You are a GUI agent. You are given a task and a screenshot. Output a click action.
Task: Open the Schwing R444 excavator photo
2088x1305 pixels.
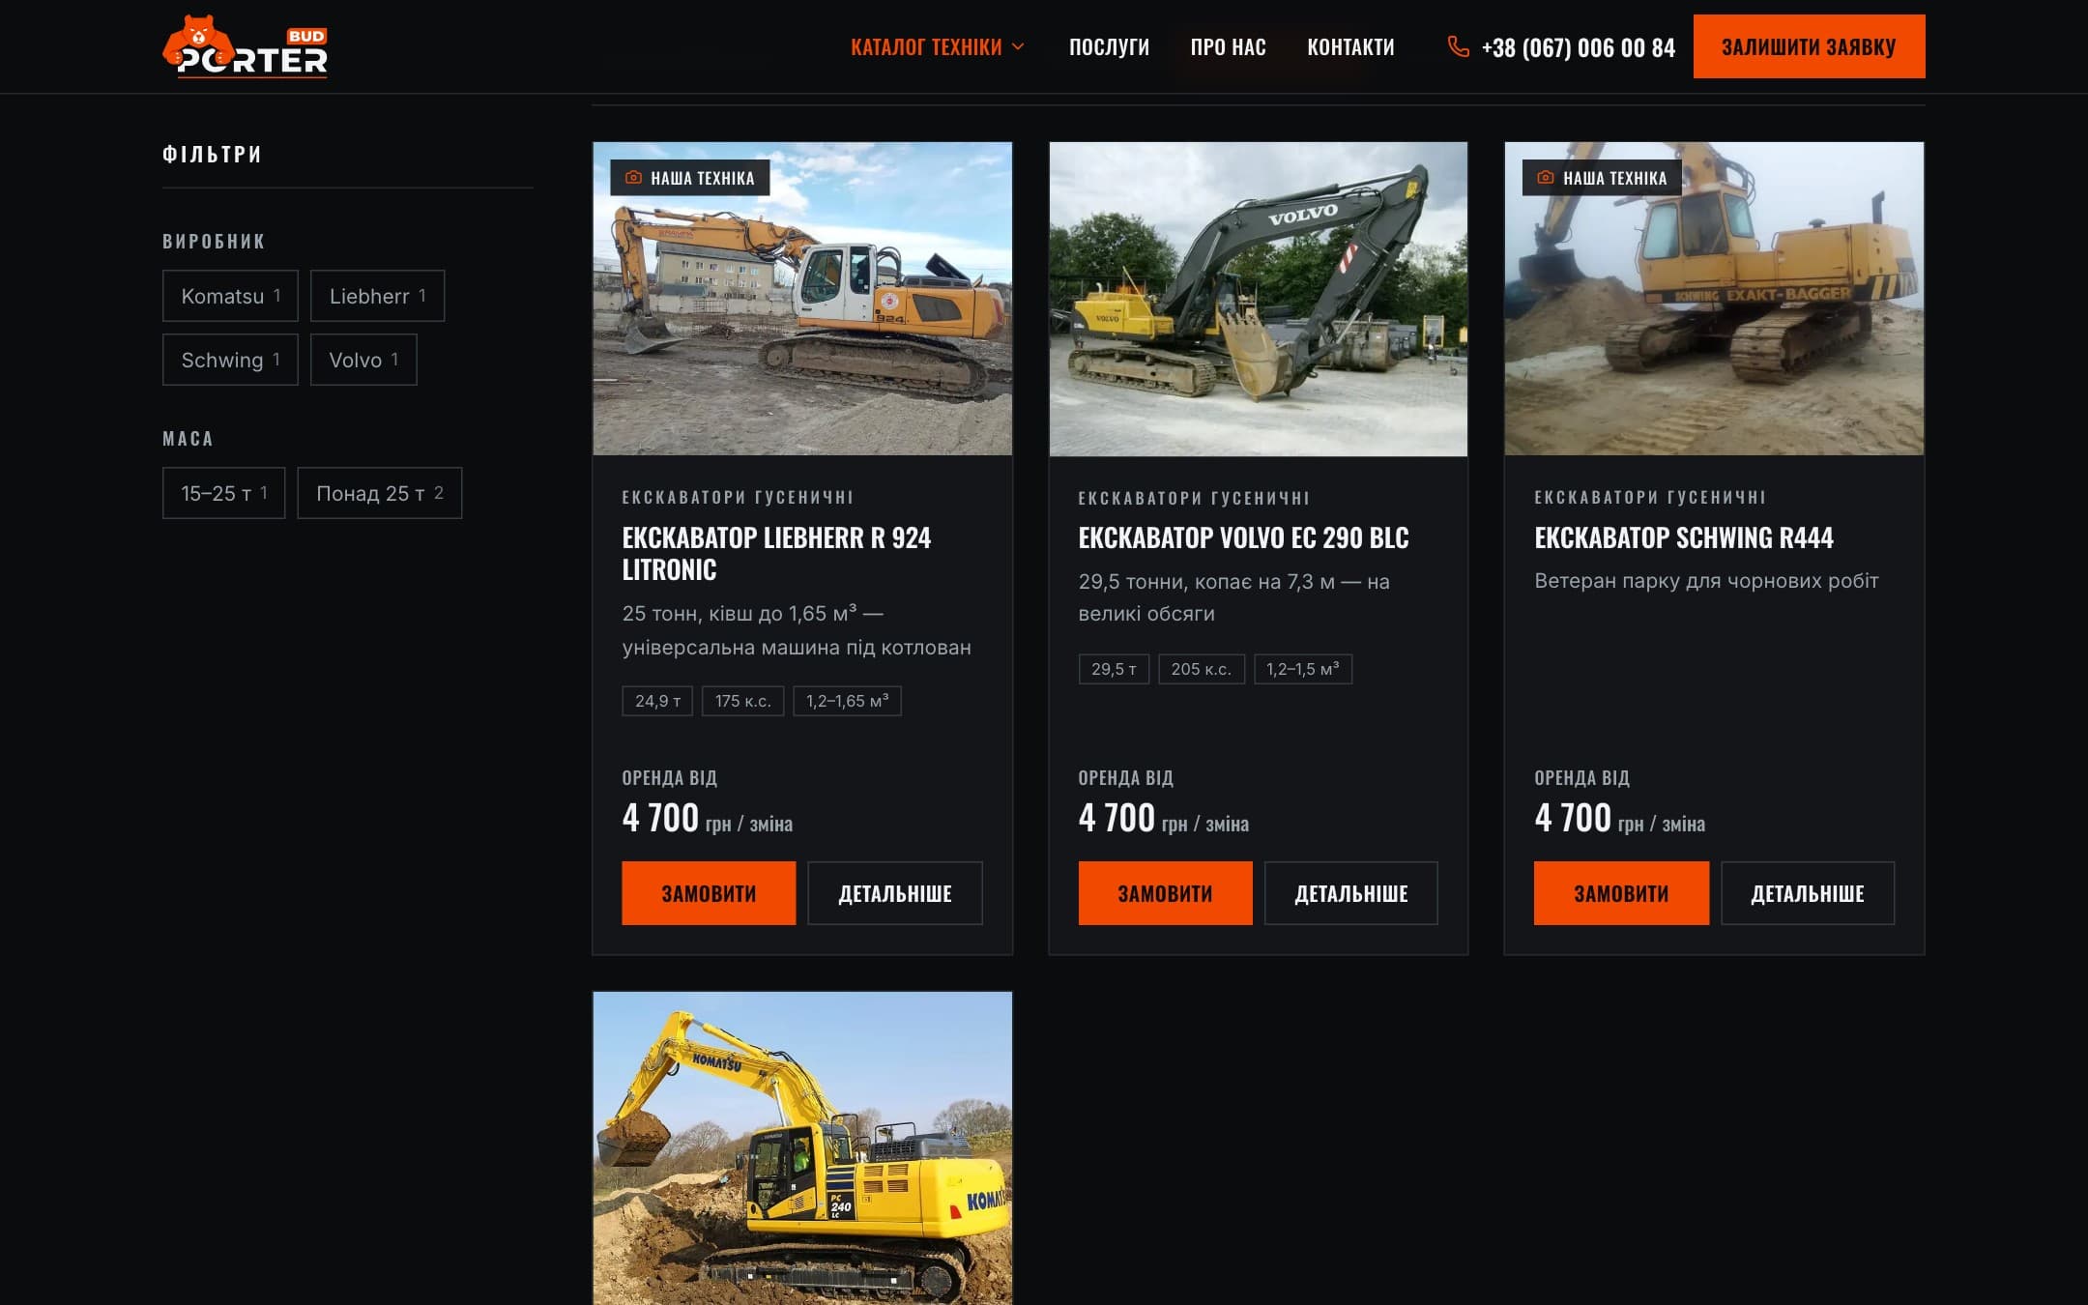click(1714, 299)
